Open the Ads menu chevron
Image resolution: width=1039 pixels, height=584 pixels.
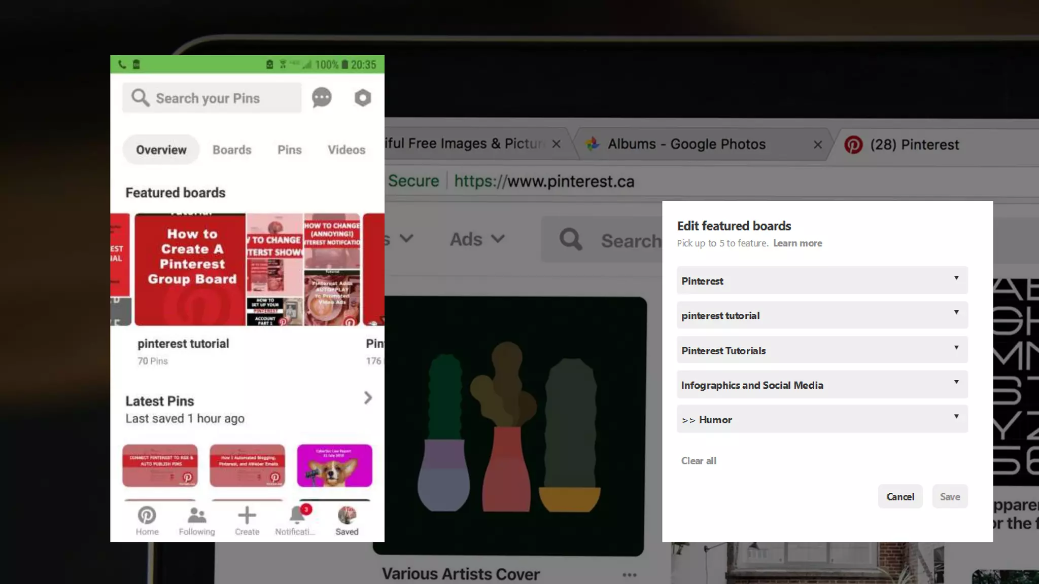pos(498,239)
